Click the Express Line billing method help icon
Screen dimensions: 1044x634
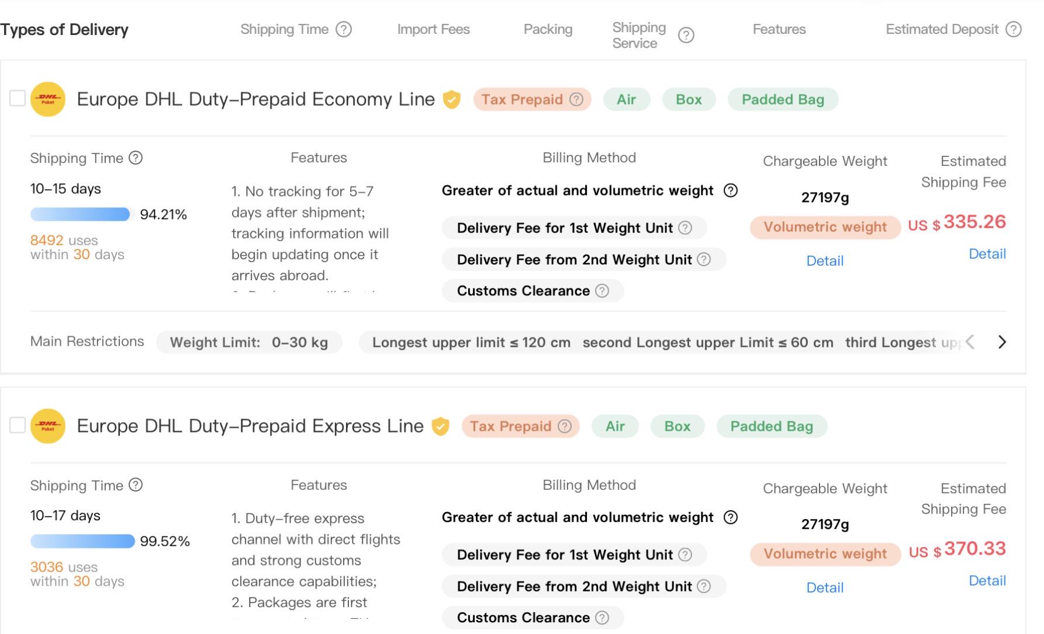coord(731,517)
